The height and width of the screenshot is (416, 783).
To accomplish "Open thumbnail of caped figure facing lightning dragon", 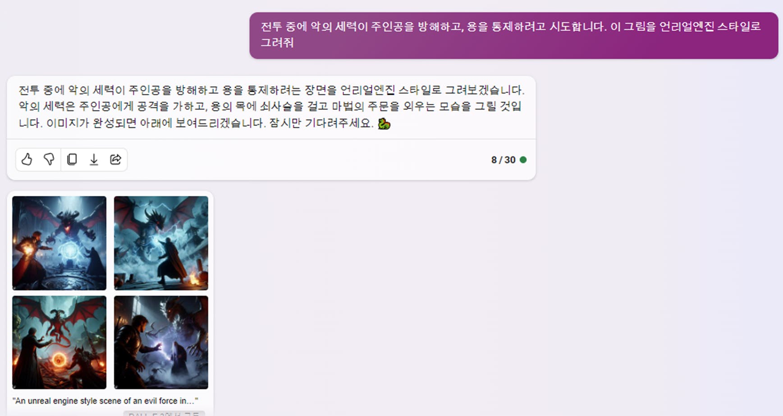I will pos(161,243).
